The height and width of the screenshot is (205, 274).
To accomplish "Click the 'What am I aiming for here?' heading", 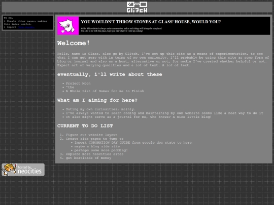I will pyautogui.click(x=97, y=100).
